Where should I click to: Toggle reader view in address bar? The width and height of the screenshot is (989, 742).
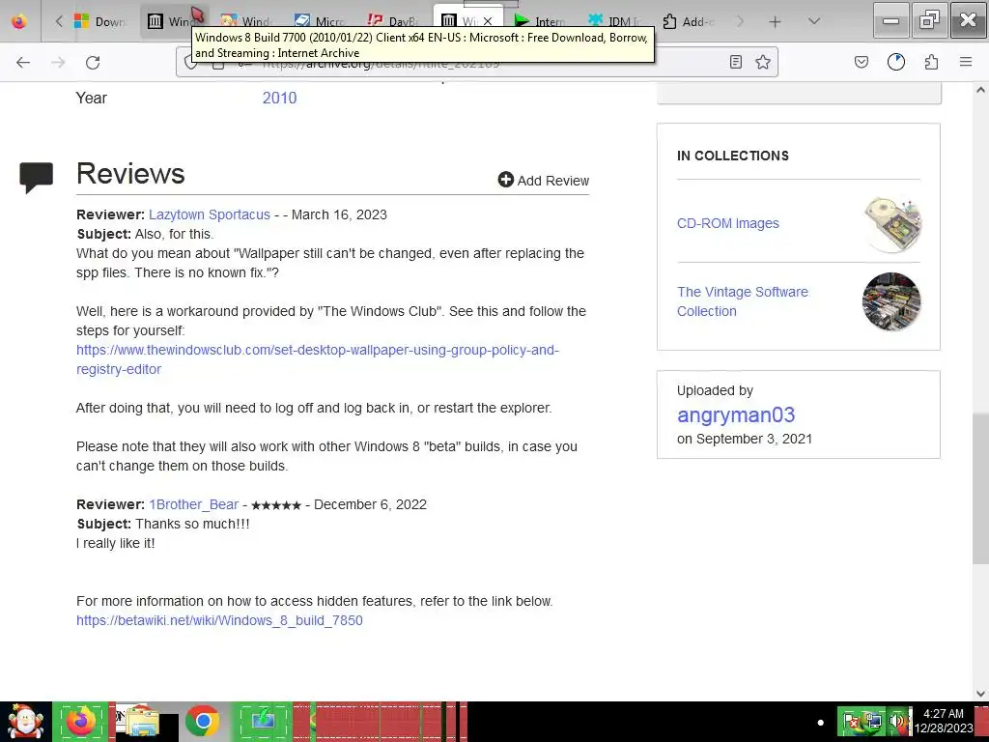click(x=735, y=62)
